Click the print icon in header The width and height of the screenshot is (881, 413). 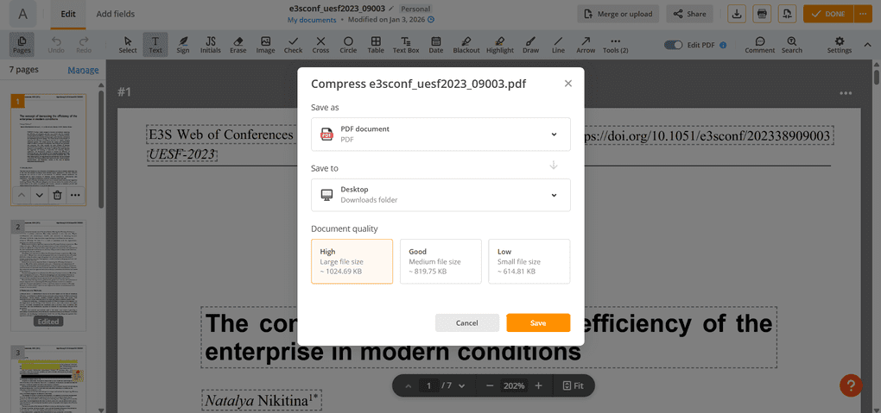pyautogui.click(x=762, y=14)
